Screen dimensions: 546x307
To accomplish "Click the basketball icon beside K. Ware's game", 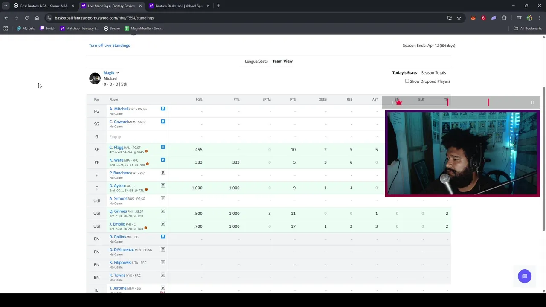I will coord(148,164).
